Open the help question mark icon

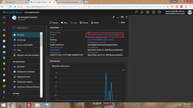(159, 12)
